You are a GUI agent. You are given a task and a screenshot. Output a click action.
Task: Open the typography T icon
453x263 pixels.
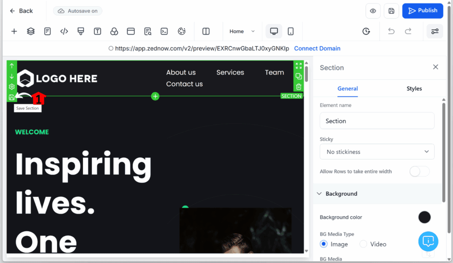pos(97,31)
